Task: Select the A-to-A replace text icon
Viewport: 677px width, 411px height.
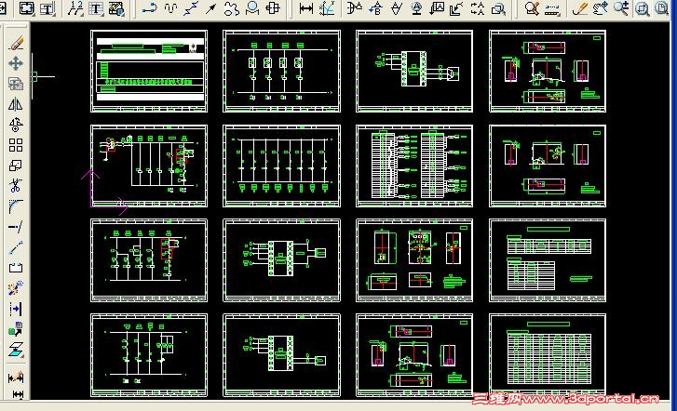Action: click(478, 8)
